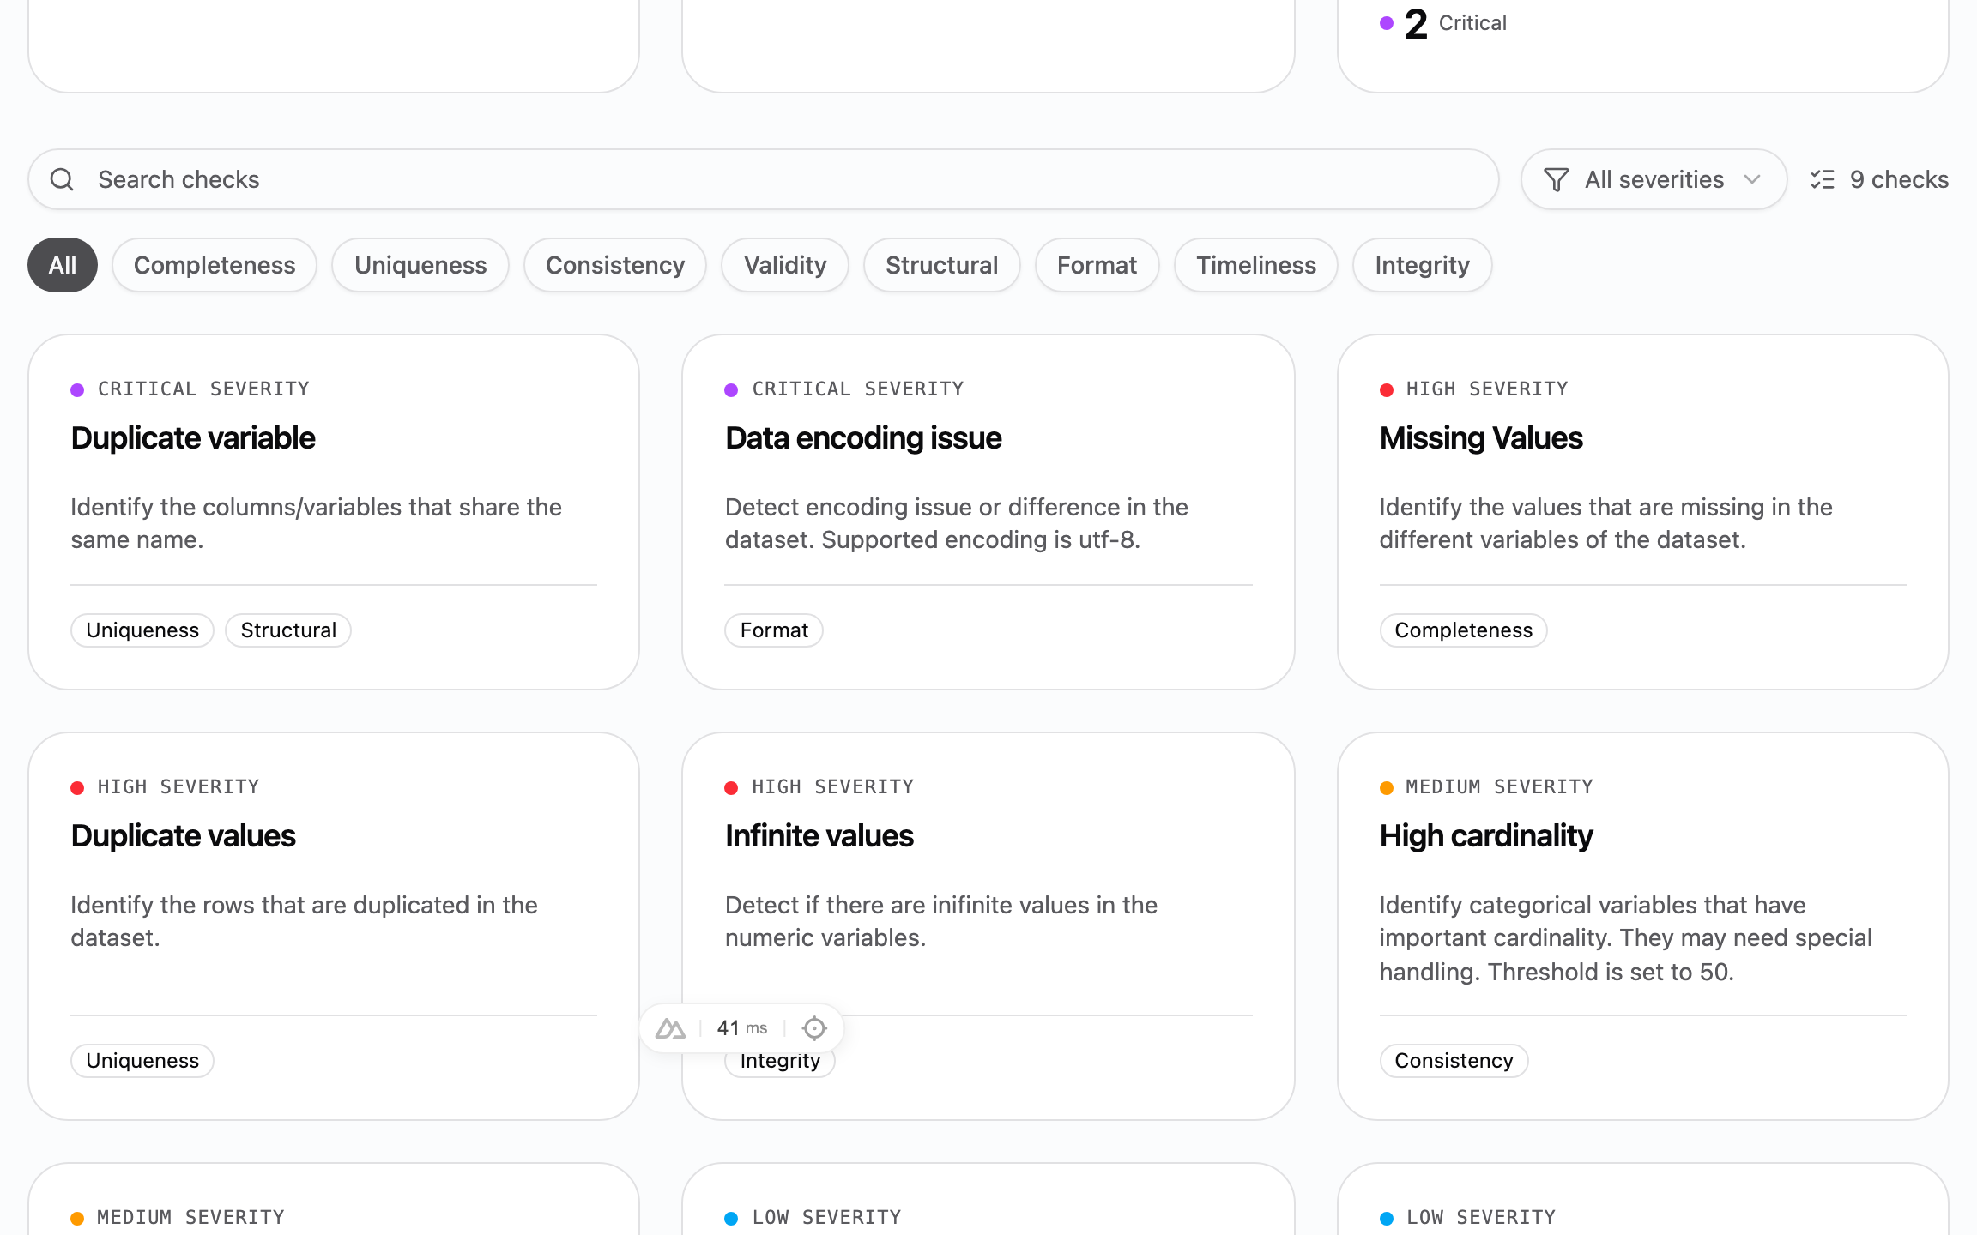Click the Duplicate variable description text
The image size is (1977, 1235).
(x=316, y=523)
